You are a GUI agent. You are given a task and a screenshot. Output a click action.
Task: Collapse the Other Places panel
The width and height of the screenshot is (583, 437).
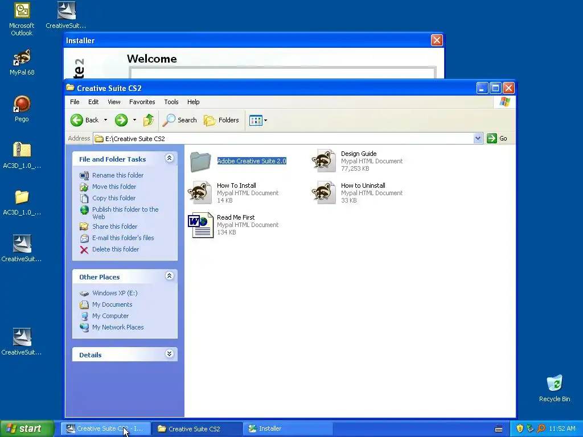[169, 276]
